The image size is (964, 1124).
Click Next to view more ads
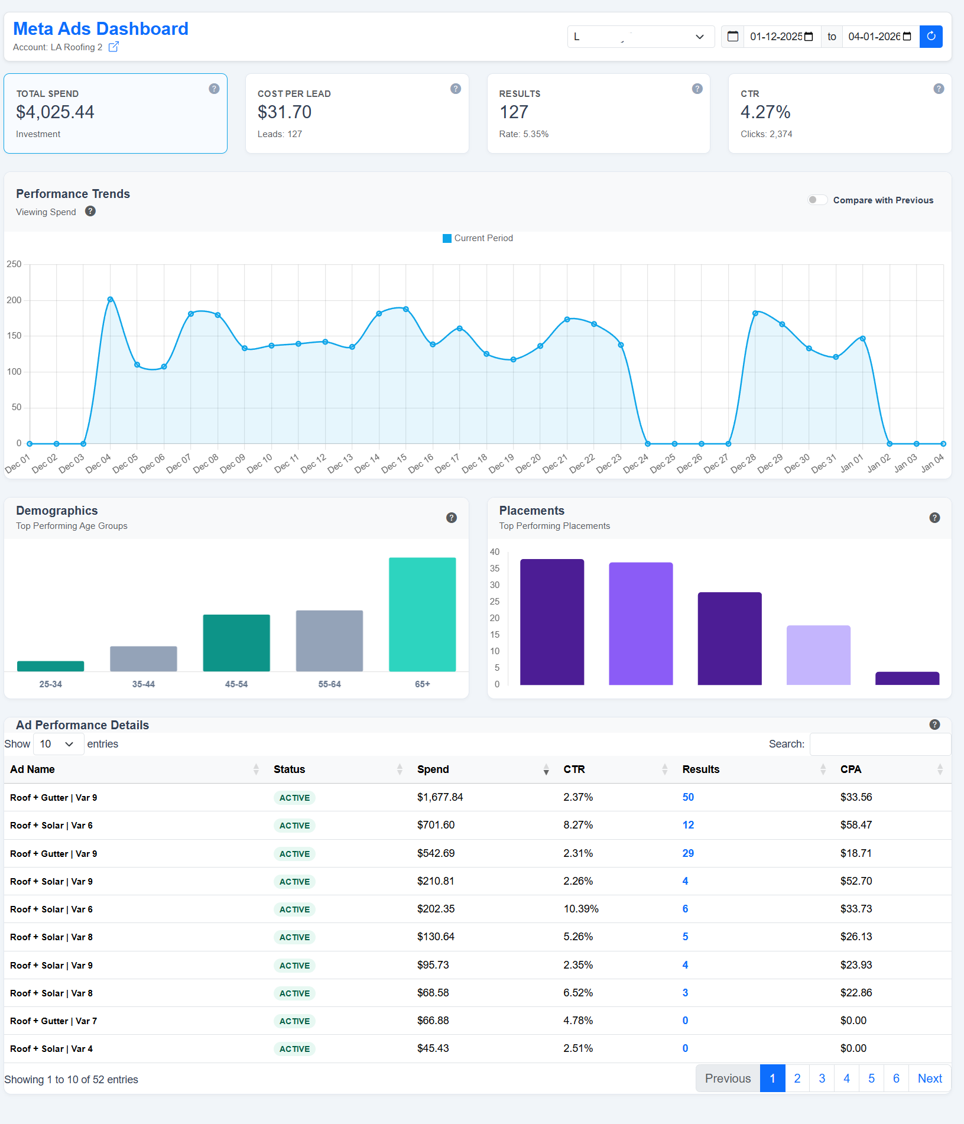(929, 1078)
